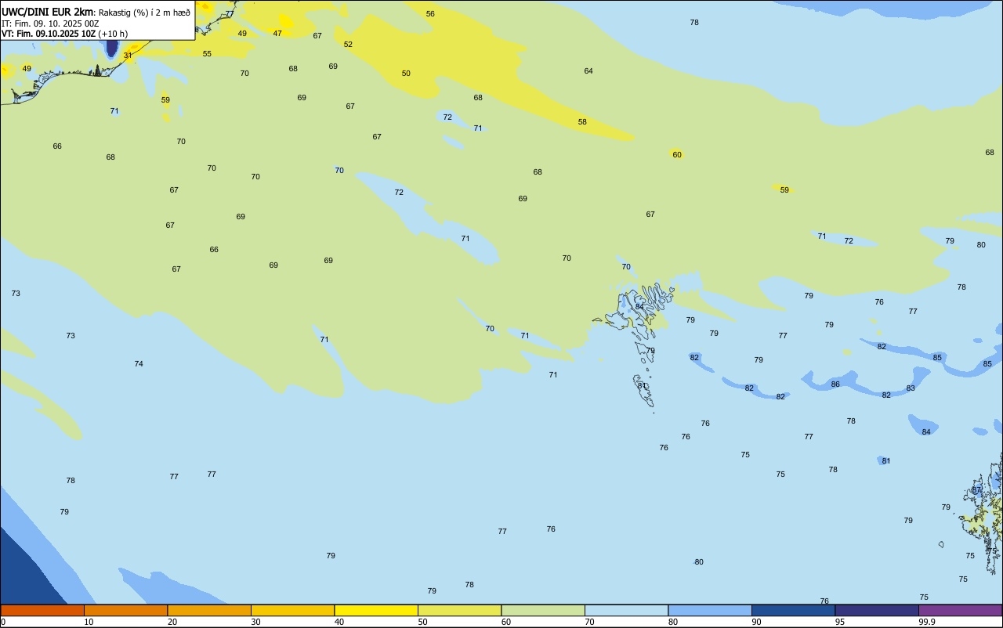This screenshot has width=1003, height=628.
Task: Click the map value 74
Action: pos(139,364)
